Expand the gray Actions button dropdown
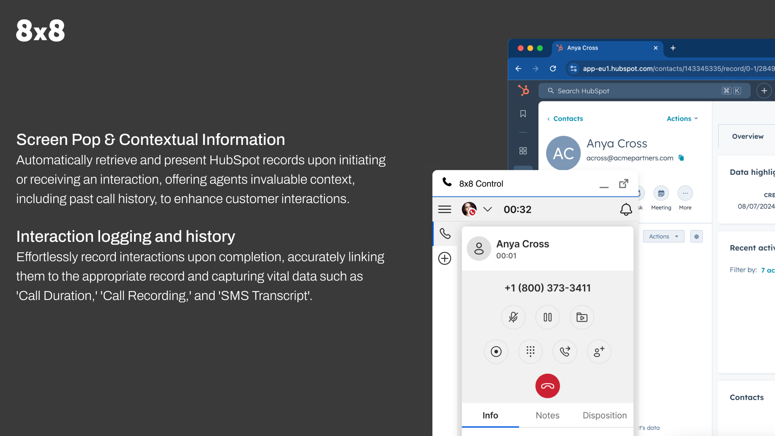Image resolution: width=775 pixels, height=436 pixels. coord(663,237)
